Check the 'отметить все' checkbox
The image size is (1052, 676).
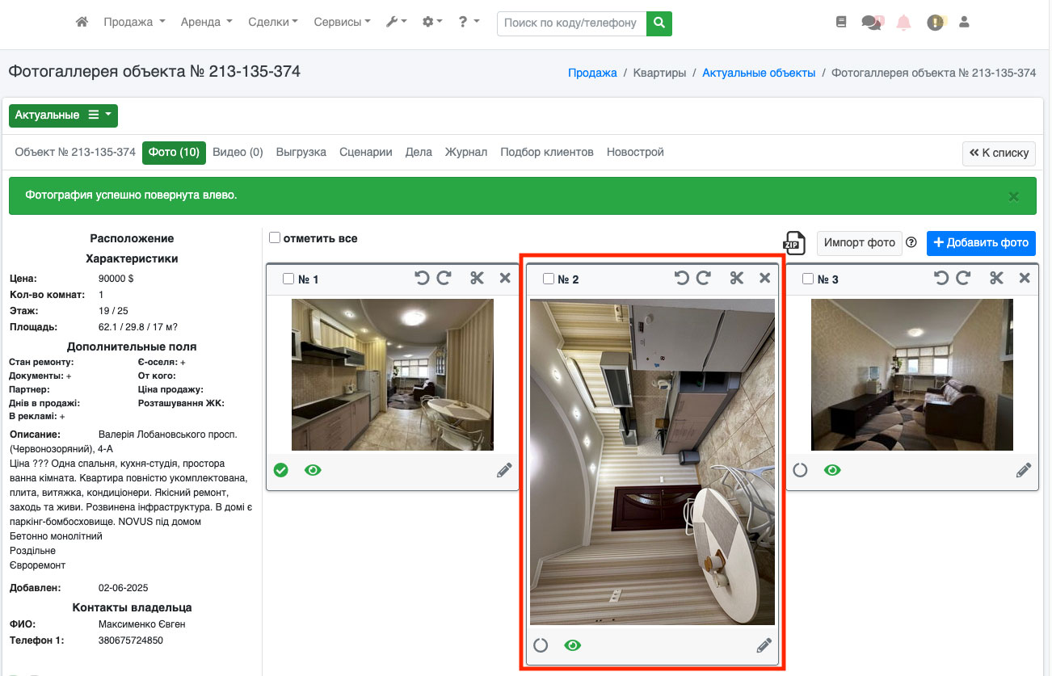point(275,238)
